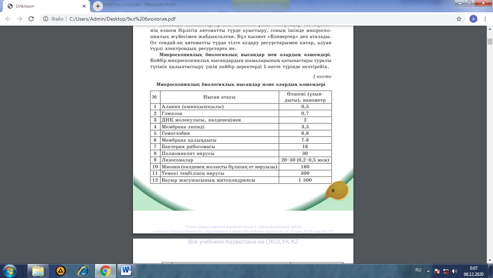
Task: Click the Нысан атауы column header
Action: [219, 97]
